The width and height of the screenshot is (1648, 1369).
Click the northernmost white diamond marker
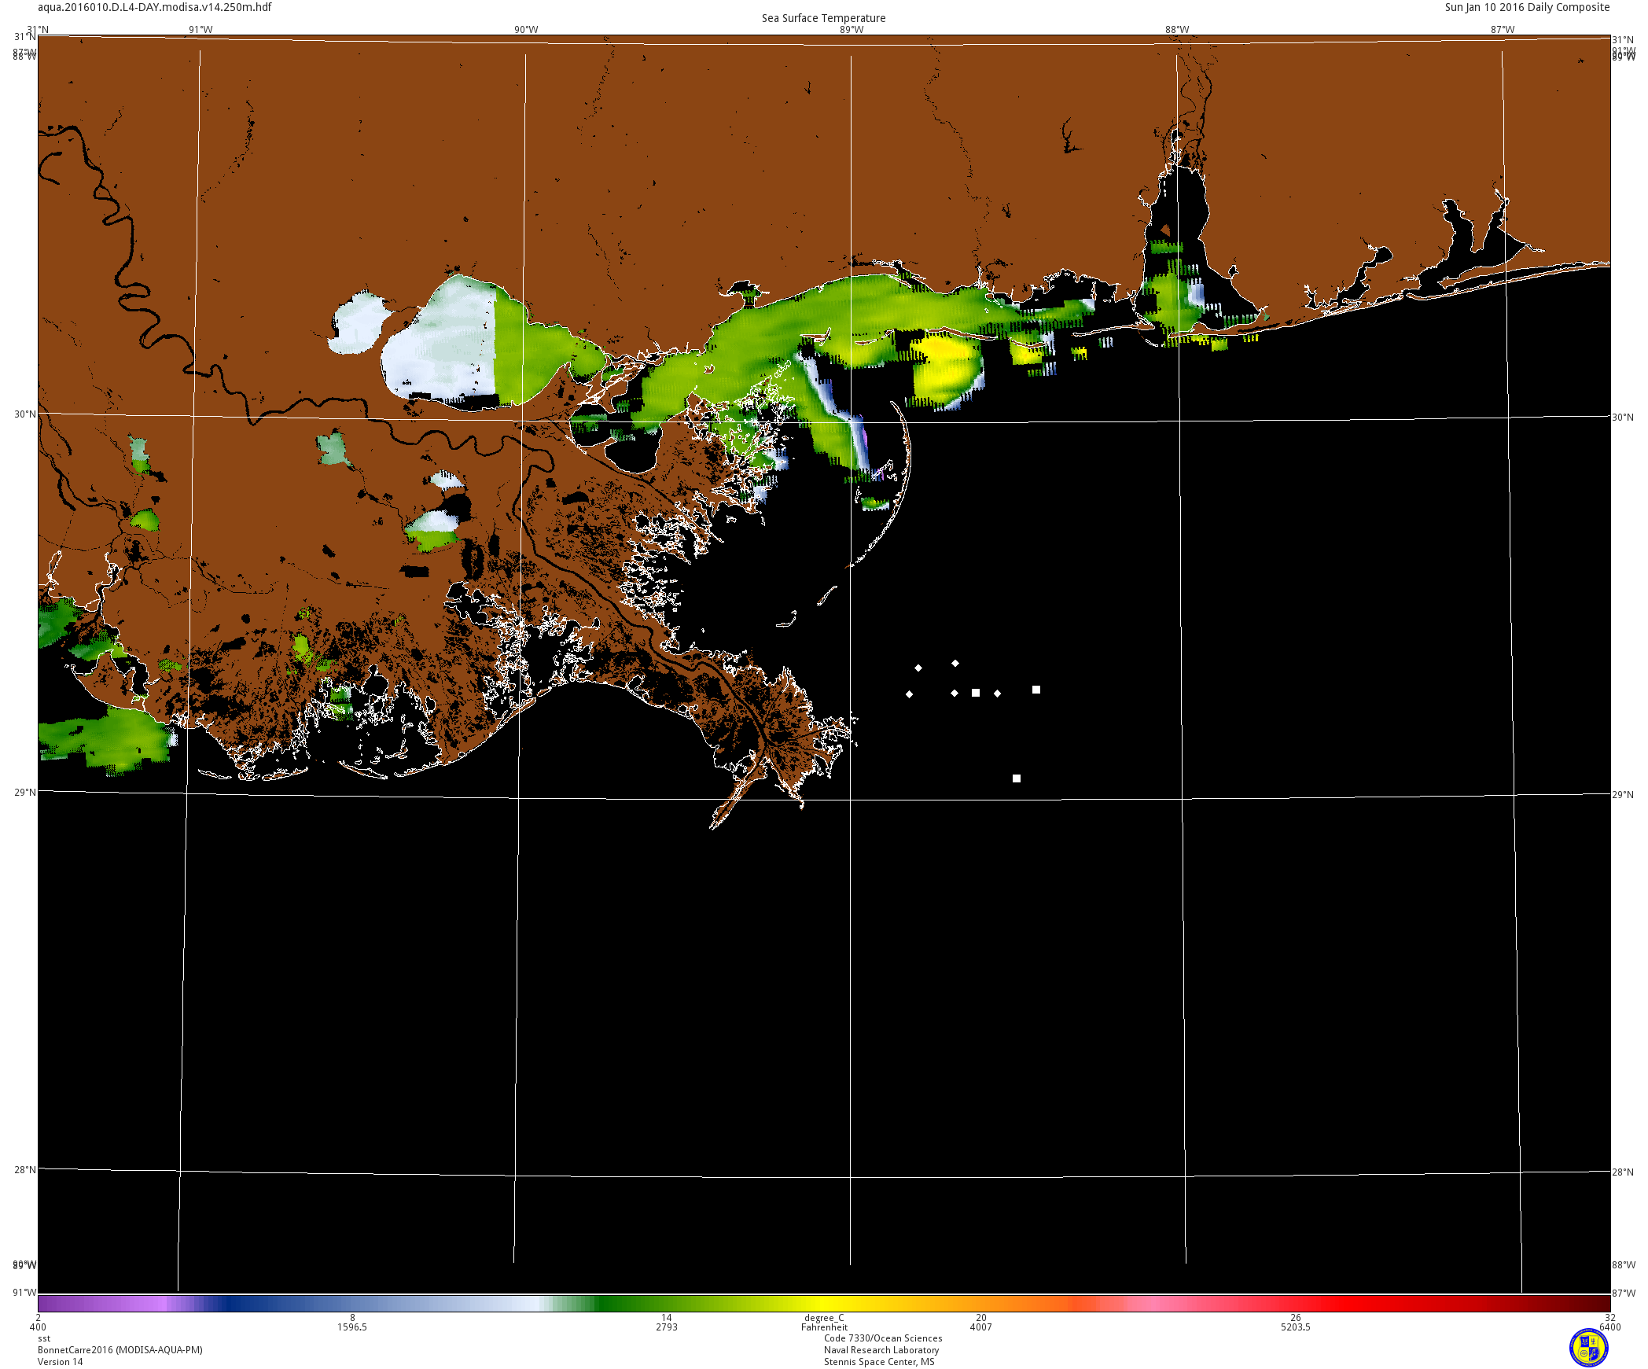[955, 664]
